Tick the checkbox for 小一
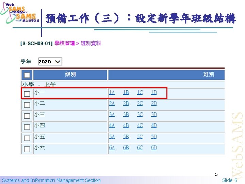The height and width of the screenshot is (184, 245). click(27, 94)
